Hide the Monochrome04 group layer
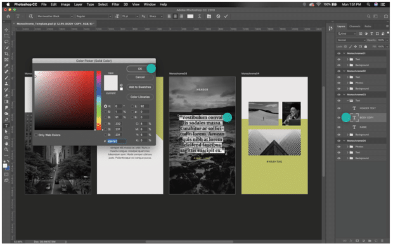Viewport: 393px width, 246px height. [339, 141]
